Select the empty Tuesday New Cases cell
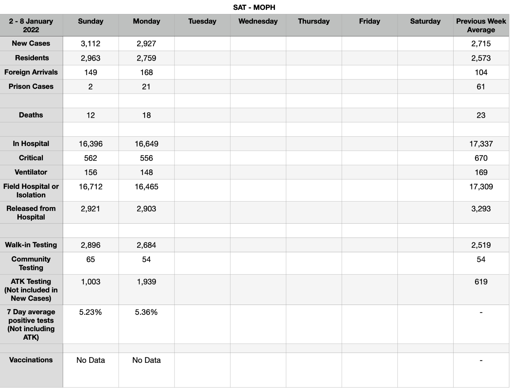The width and height of the screenshot is (510, 388). tap(202, 44)
